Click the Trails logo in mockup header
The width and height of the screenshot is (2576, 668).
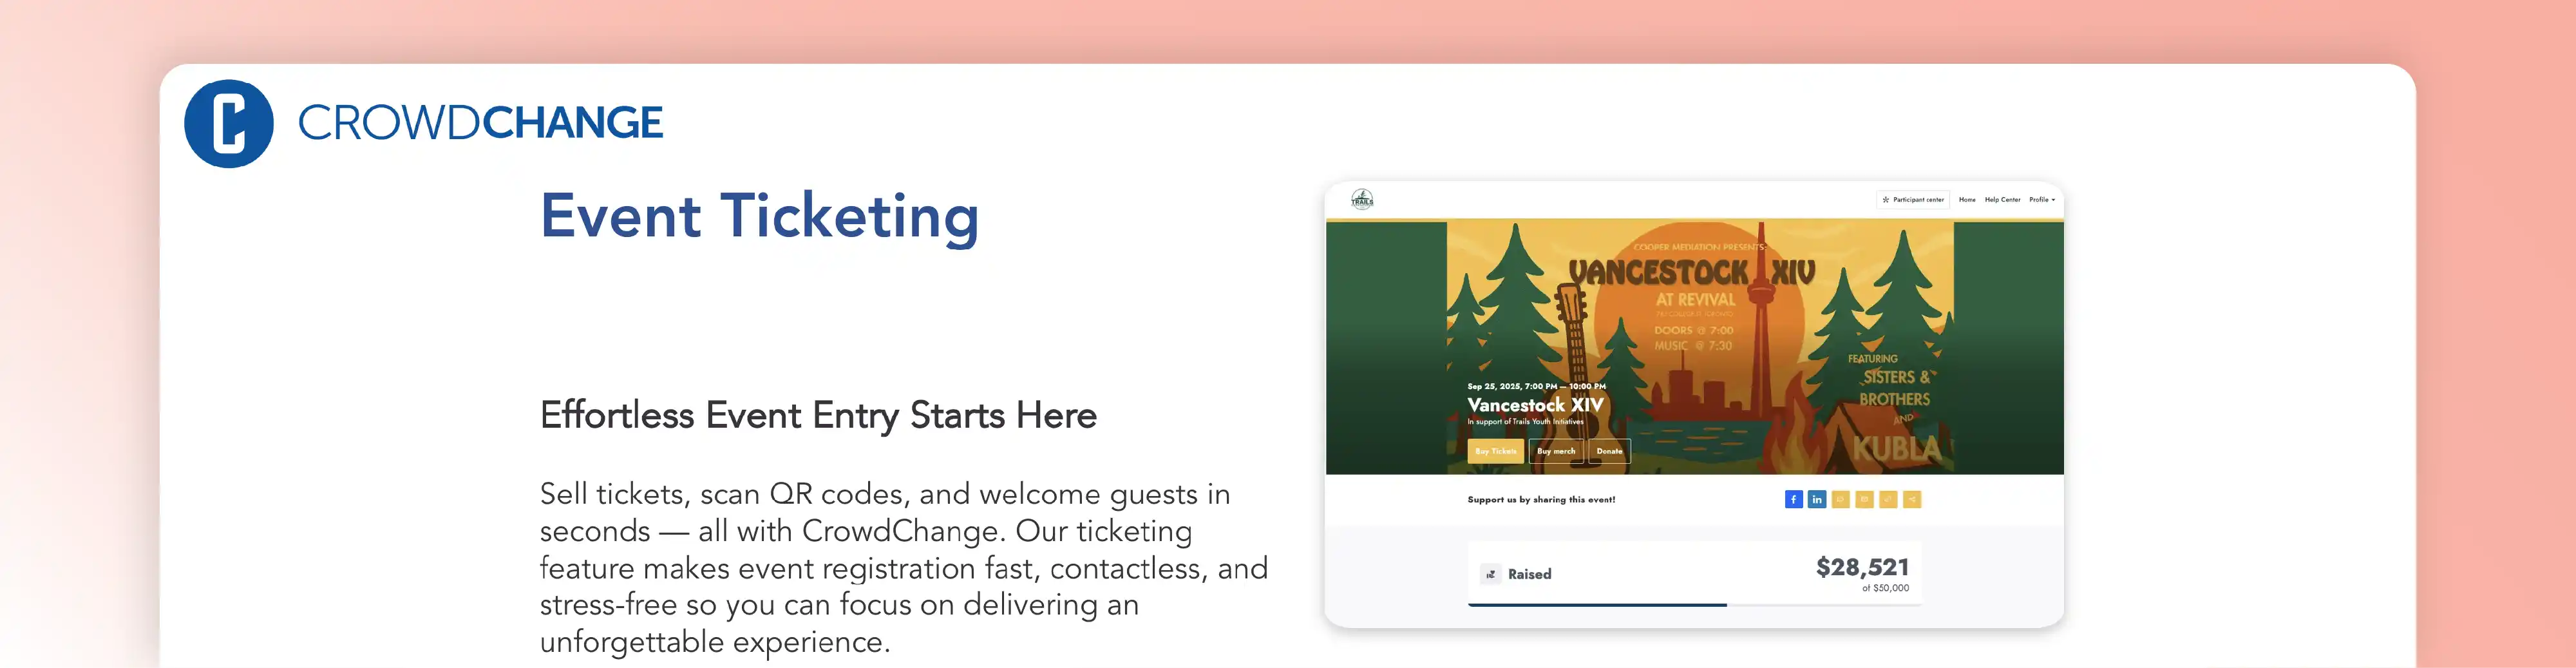[1362, 199]
